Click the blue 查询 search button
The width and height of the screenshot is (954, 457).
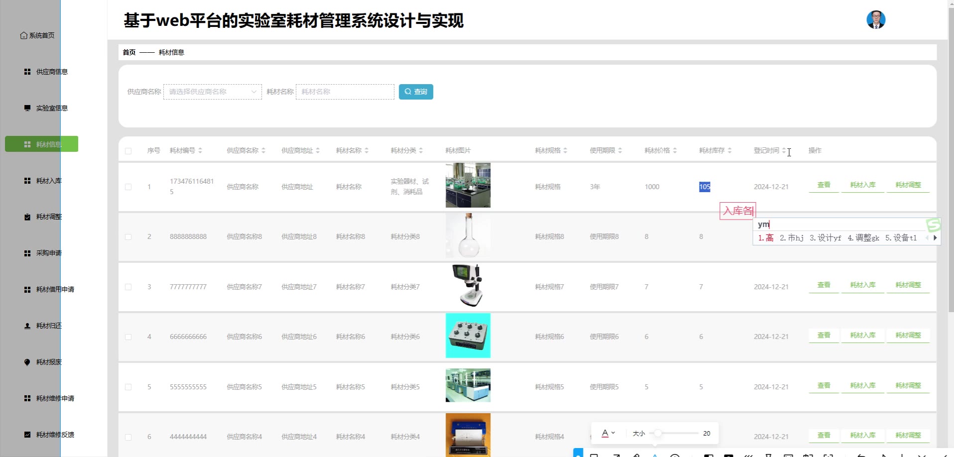point(416,92)
